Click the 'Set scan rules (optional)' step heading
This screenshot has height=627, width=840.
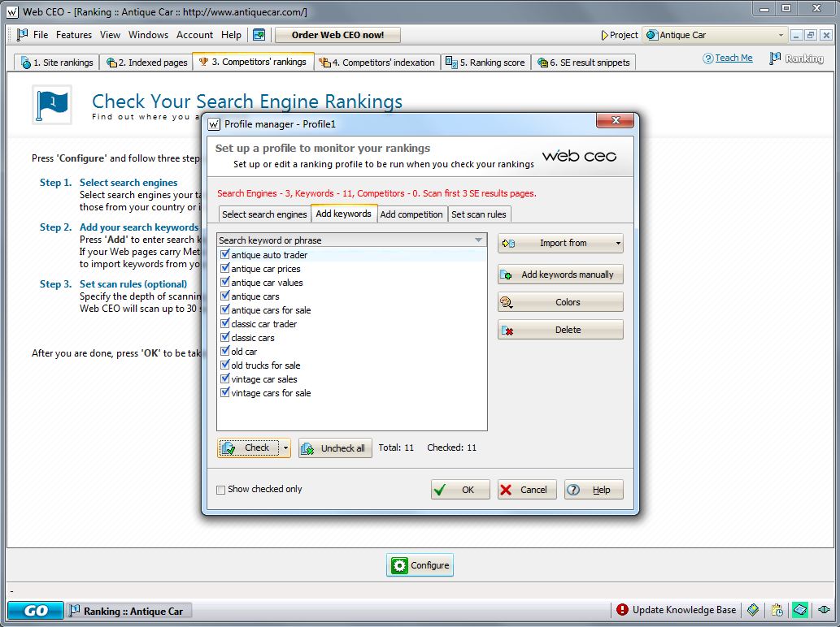click(133, 284)
